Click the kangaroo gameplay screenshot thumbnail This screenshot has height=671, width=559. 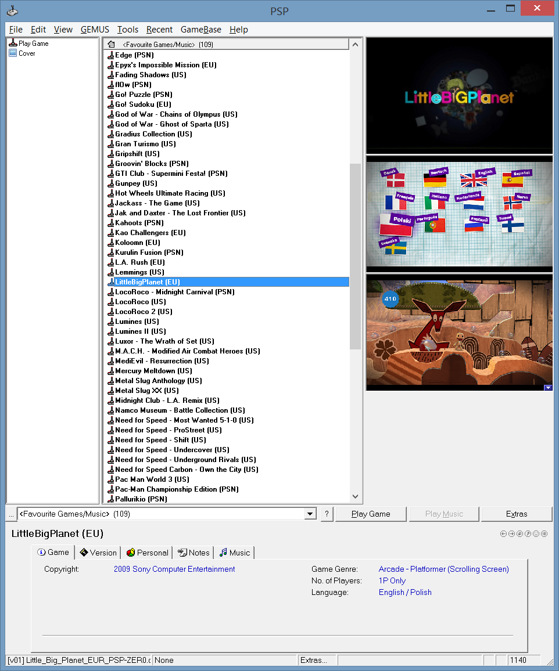(x=459, y=333)
